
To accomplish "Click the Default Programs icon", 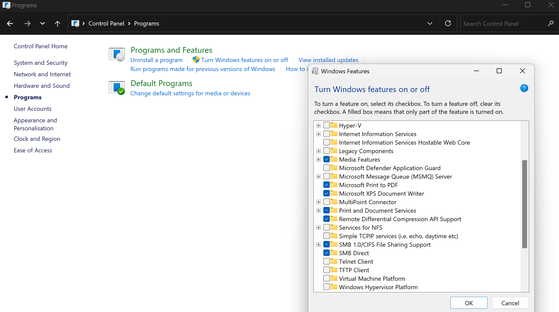I will click(x=117, y=88).
